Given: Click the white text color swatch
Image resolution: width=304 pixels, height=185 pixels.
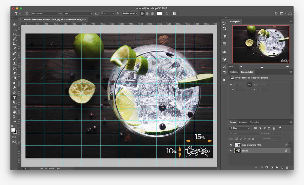Looking at the screenshot, I should 160,13.
